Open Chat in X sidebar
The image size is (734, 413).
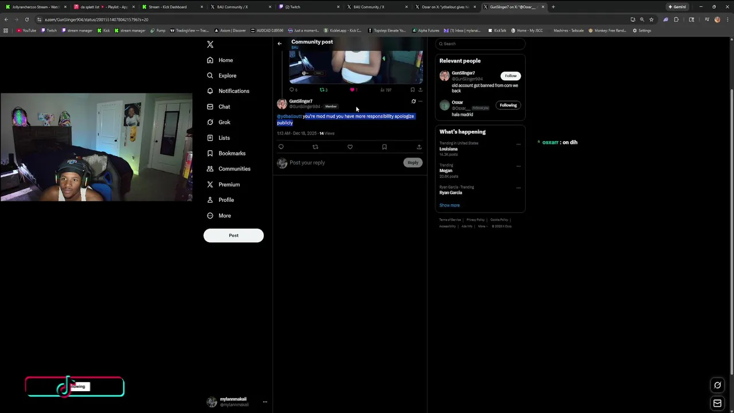click(x=218, y=107)
